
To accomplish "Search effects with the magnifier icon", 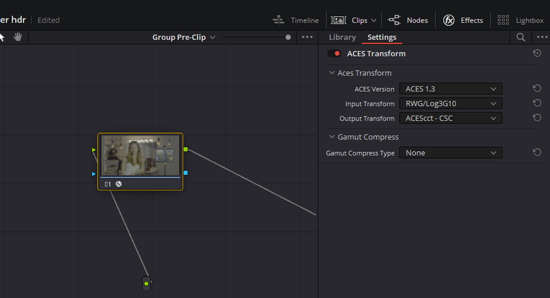I will coord(521,37).
